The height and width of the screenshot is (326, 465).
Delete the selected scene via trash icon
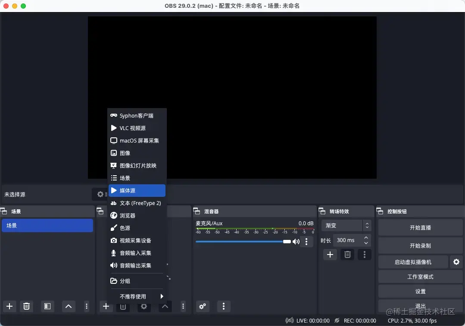26,306
